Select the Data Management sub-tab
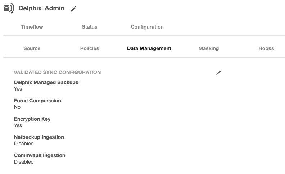 click(149, 48)
